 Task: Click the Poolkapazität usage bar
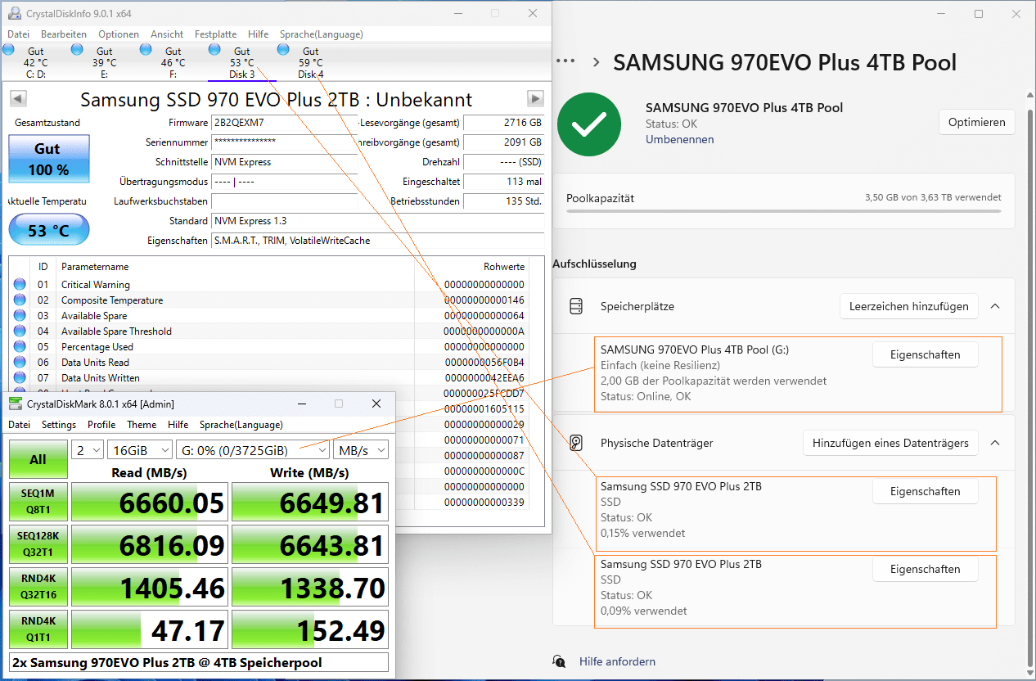point(783,211)
